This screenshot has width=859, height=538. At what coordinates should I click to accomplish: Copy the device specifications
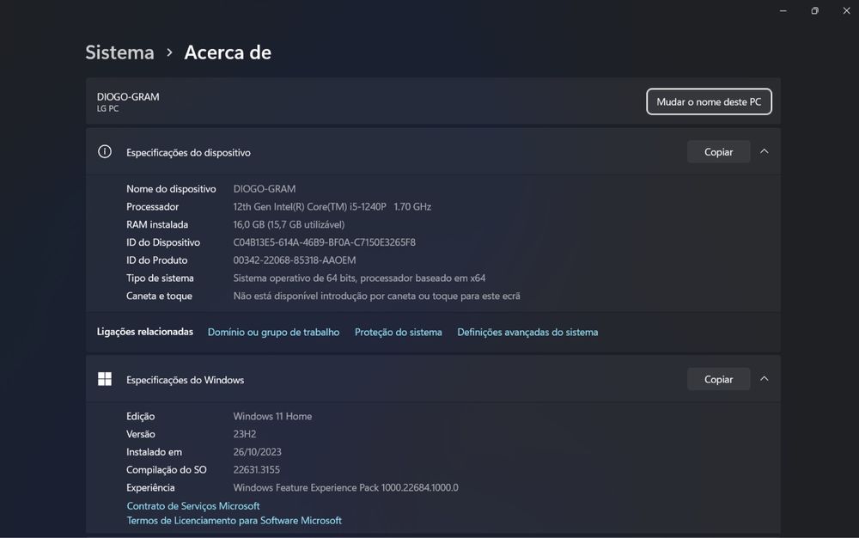718,152
